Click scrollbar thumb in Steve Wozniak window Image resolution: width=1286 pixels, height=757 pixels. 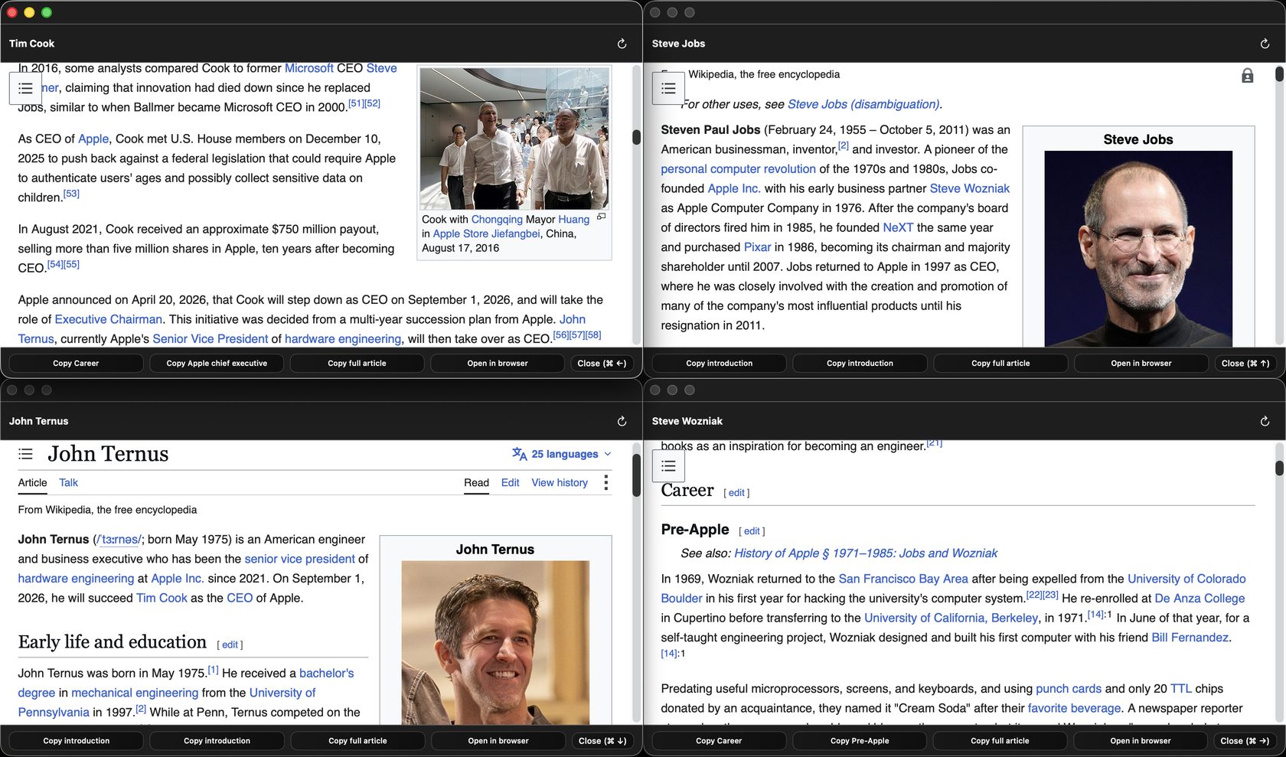[x=1279, y=468]
